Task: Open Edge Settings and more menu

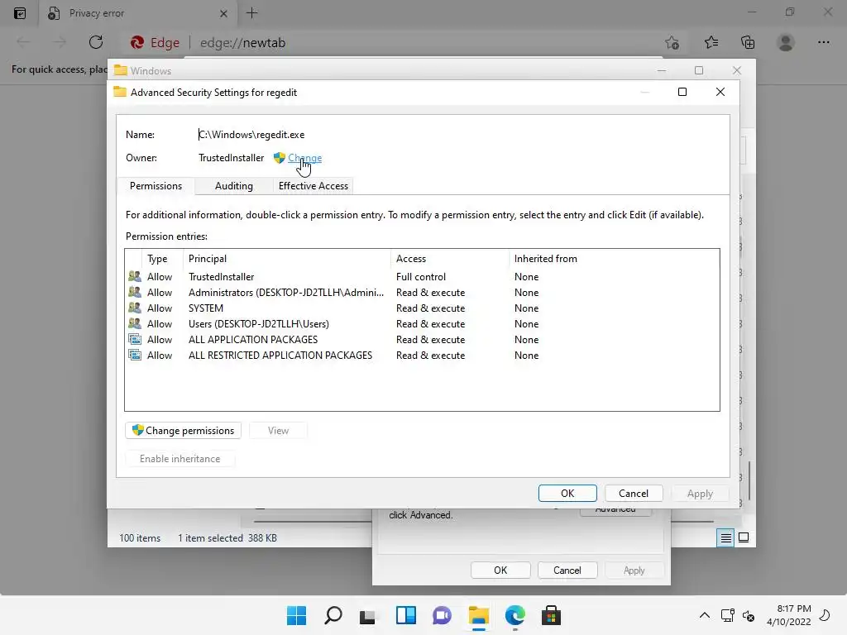Action: (823, 42)
